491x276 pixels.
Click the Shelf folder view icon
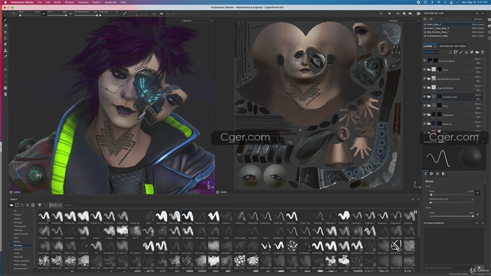[12, 205]
